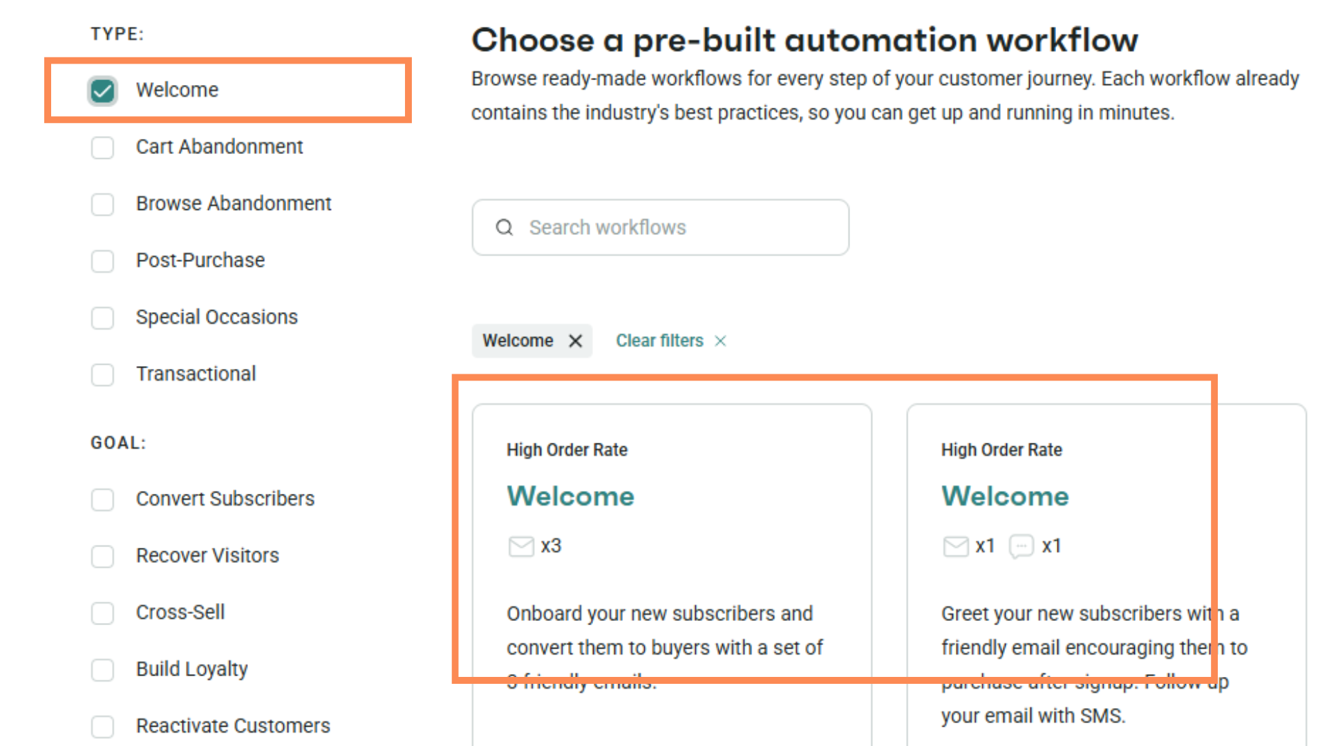Click the X icon next to Clear filters
Image resolution: width=1327 pixels, height=746 pixels.
click(720, 341)
